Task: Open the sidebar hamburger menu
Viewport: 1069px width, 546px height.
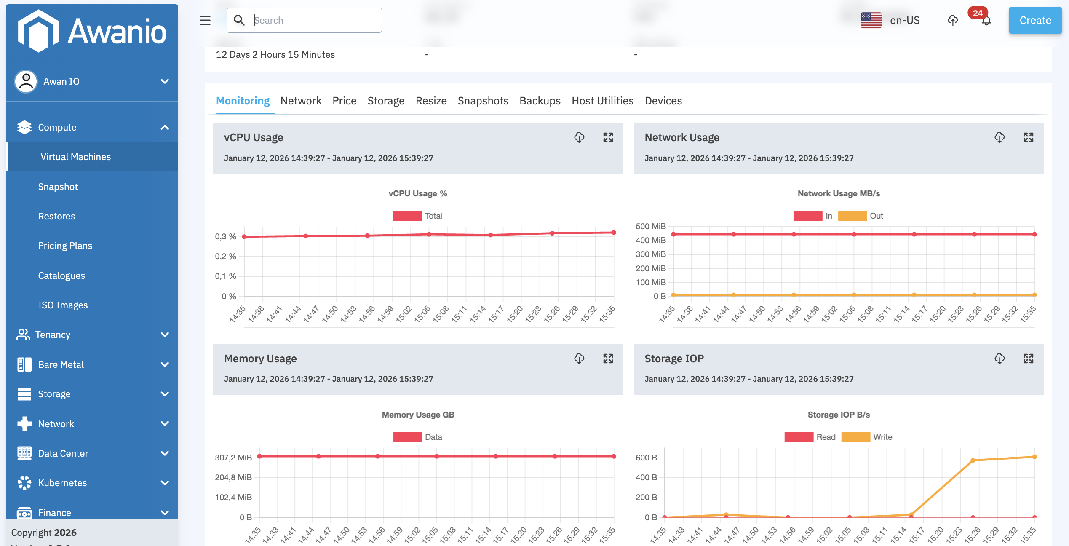Action: click(x=204, y=20)
